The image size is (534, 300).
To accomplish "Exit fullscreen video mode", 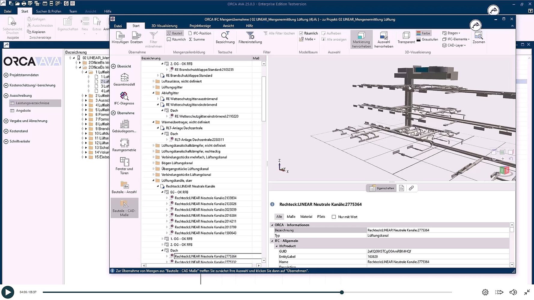I will pyautogui.click(x=527, y=292).
